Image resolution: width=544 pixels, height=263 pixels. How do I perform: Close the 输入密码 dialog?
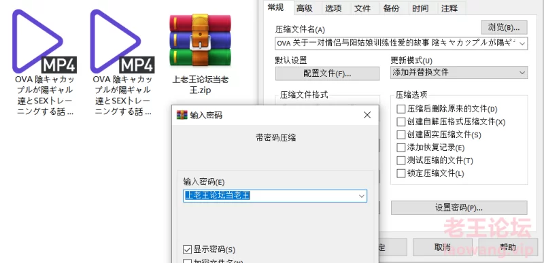tap(367, 115)
